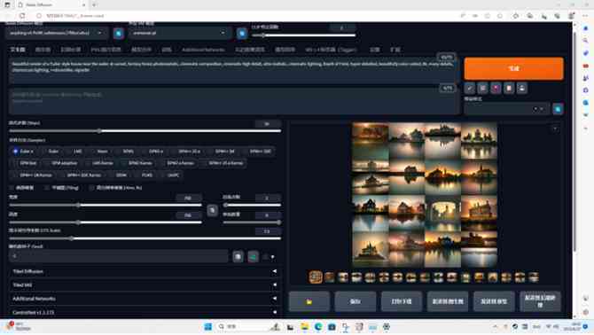Click the orange Generate button
The height and width of the screenshot is (335, 594).
513,68
